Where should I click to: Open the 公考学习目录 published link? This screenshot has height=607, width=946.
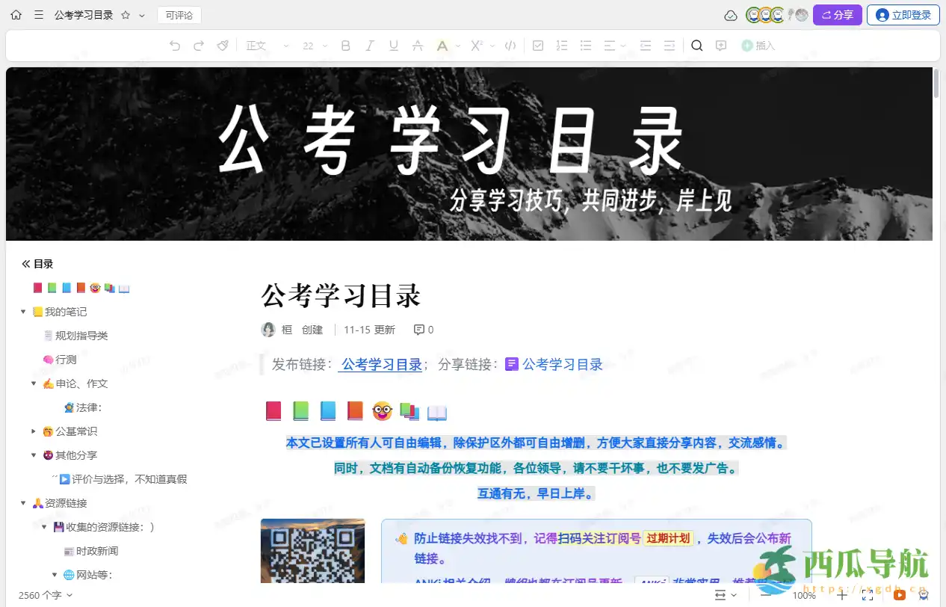click(382, 364)
